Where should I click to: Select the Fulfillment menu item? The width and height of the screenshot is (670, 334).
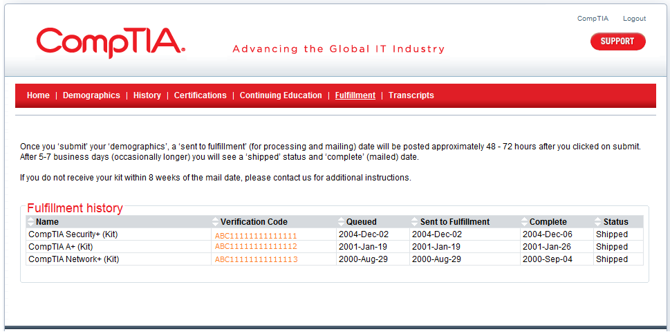[x=355, y=95]
